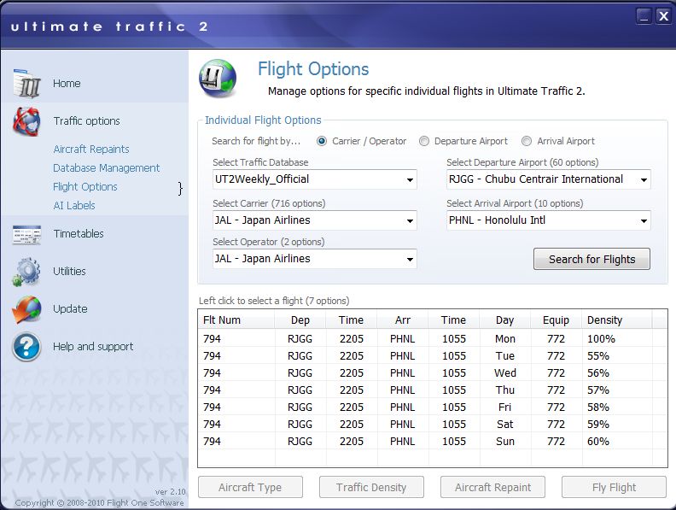Sort by the Equip column header

pos(556,320)
